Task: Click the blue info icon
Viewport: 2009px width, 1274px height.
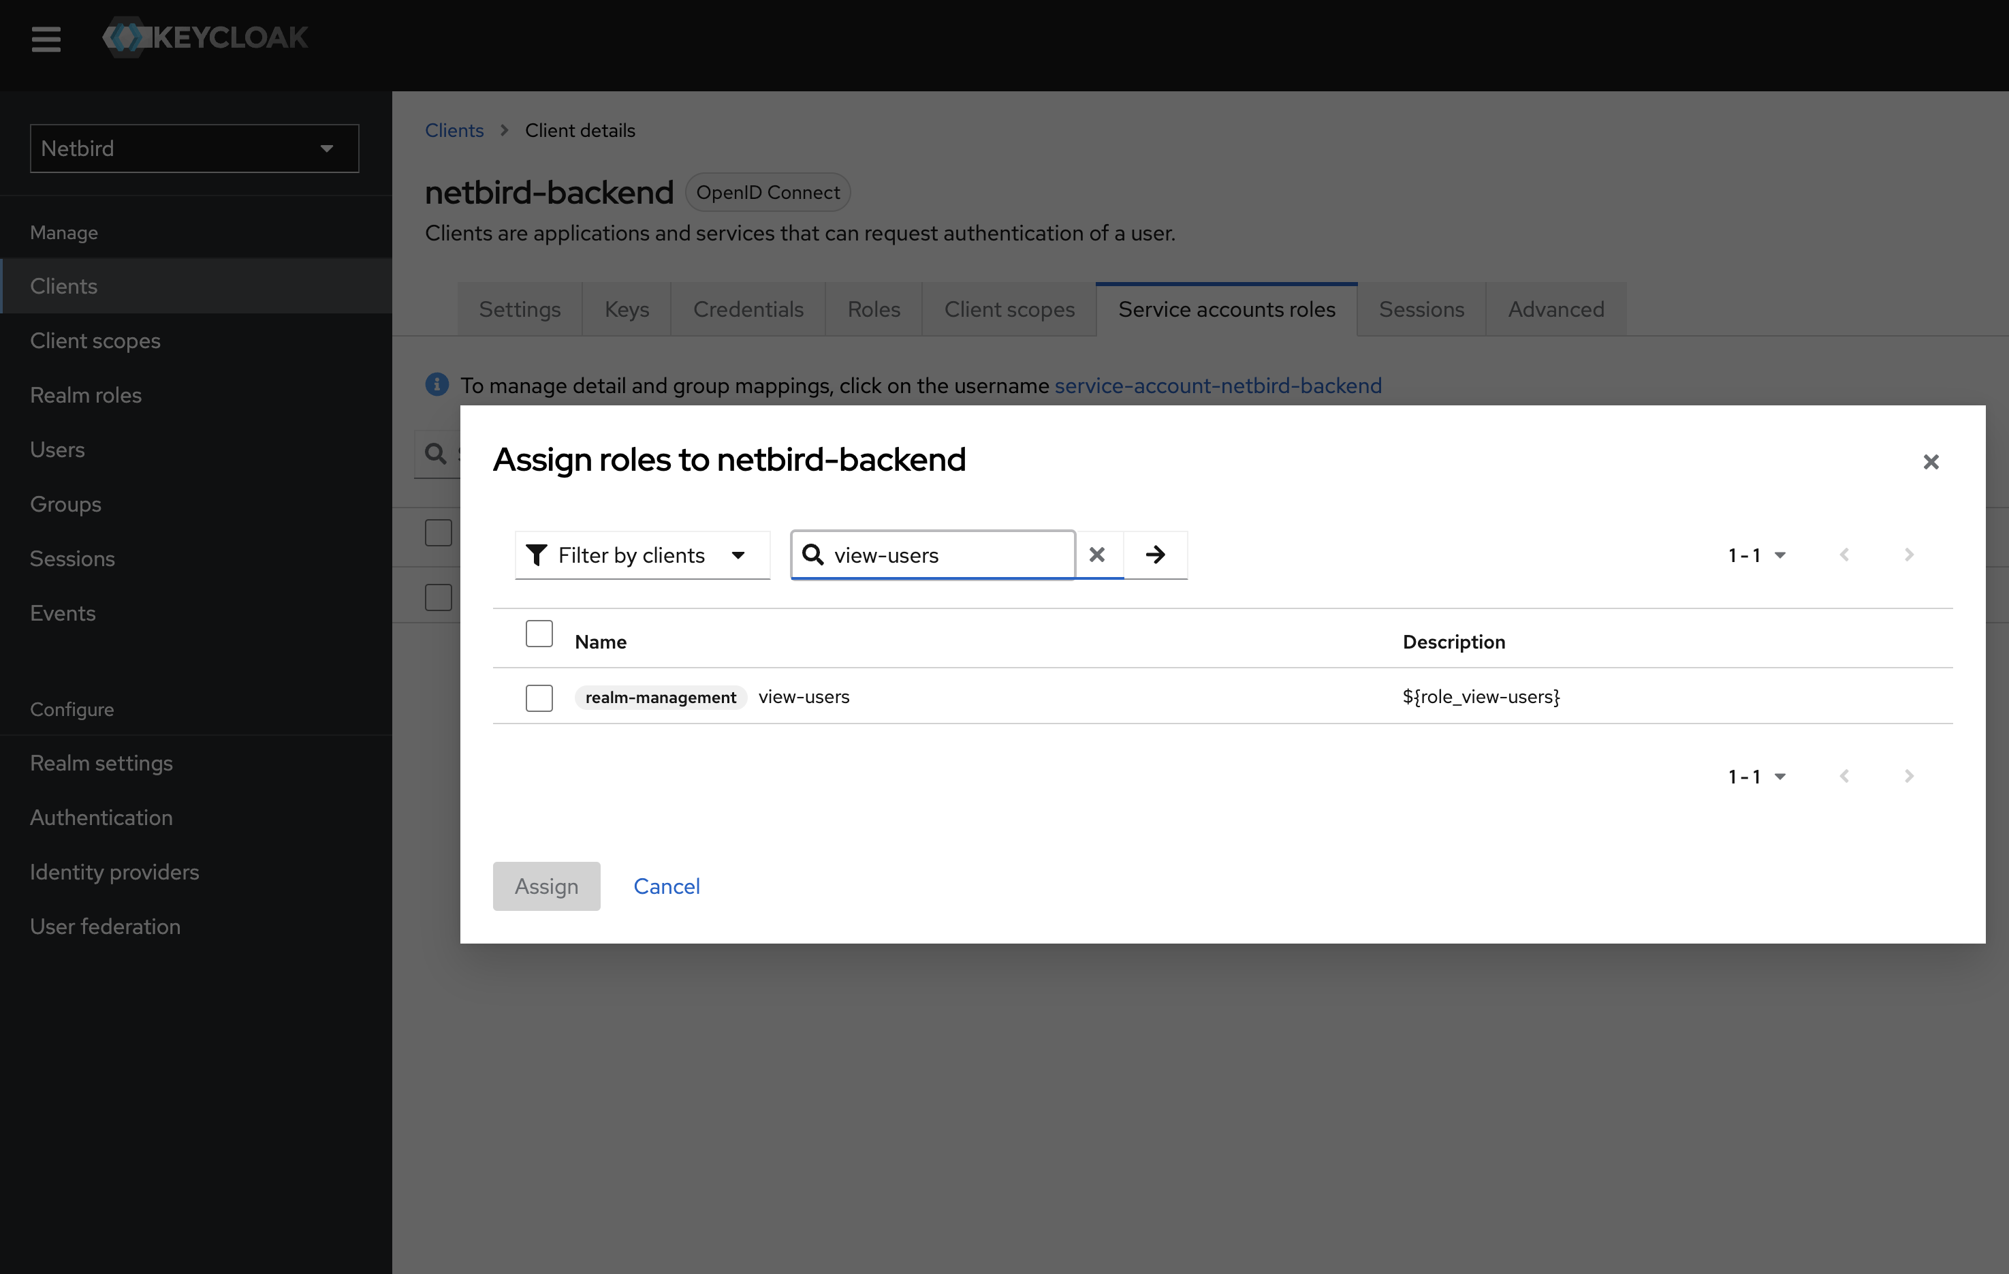Action: tap(437, 384)
